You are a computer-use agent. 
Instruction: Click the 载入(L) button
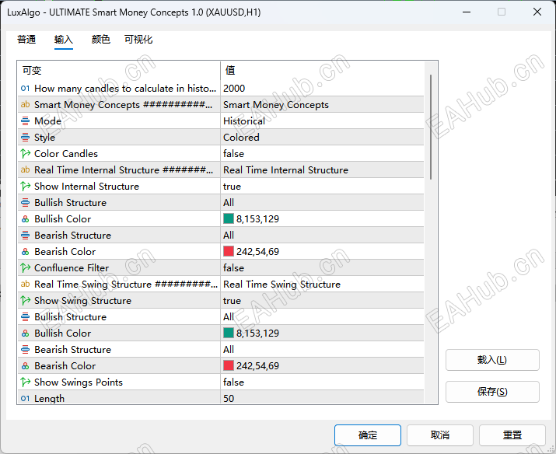pyautogui.click(x=492, y=360)
